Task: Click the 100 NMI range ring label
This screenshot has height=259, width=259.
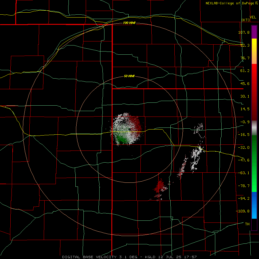Action: pos(129,23)
